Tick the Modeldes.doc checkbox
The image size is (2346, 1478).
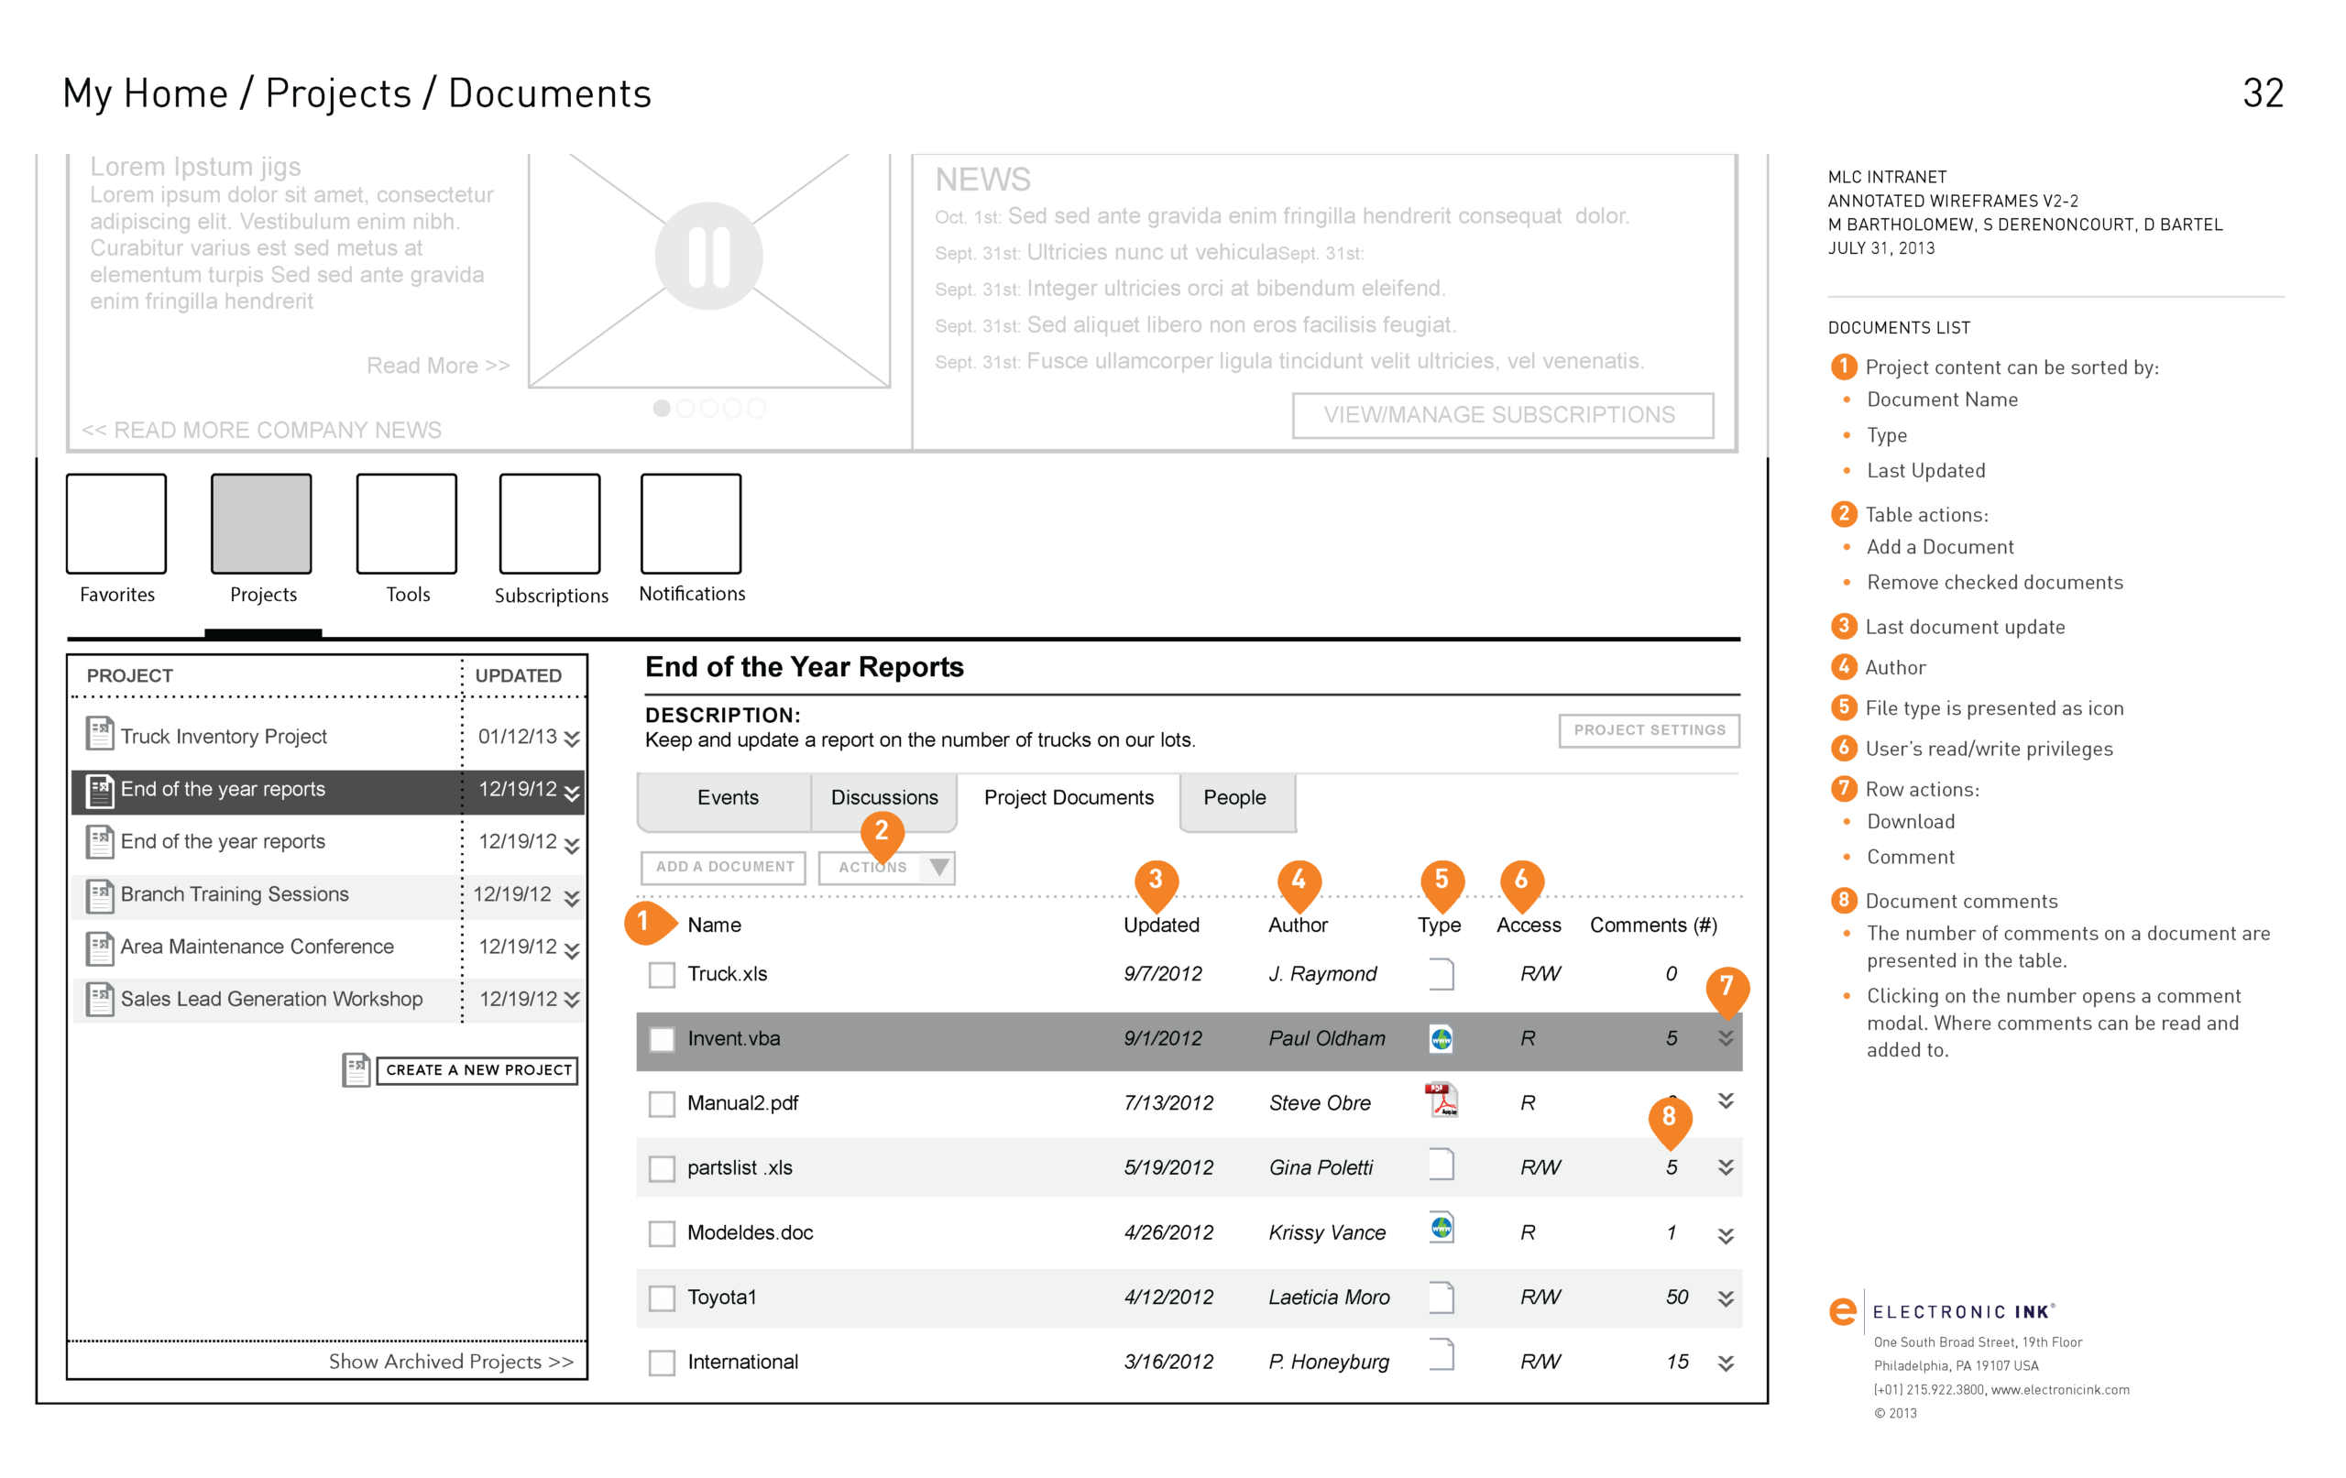(663, 1233)
